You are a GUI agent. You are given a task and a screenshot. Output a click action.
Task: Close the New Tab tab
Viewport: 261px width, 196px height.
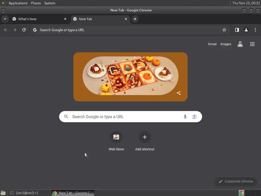(x=126, y=19)
